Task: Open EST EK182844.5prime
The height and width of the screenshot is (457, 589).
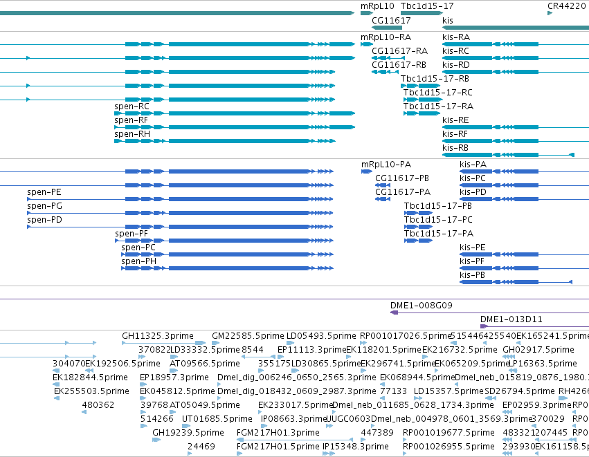Action: 90,377
